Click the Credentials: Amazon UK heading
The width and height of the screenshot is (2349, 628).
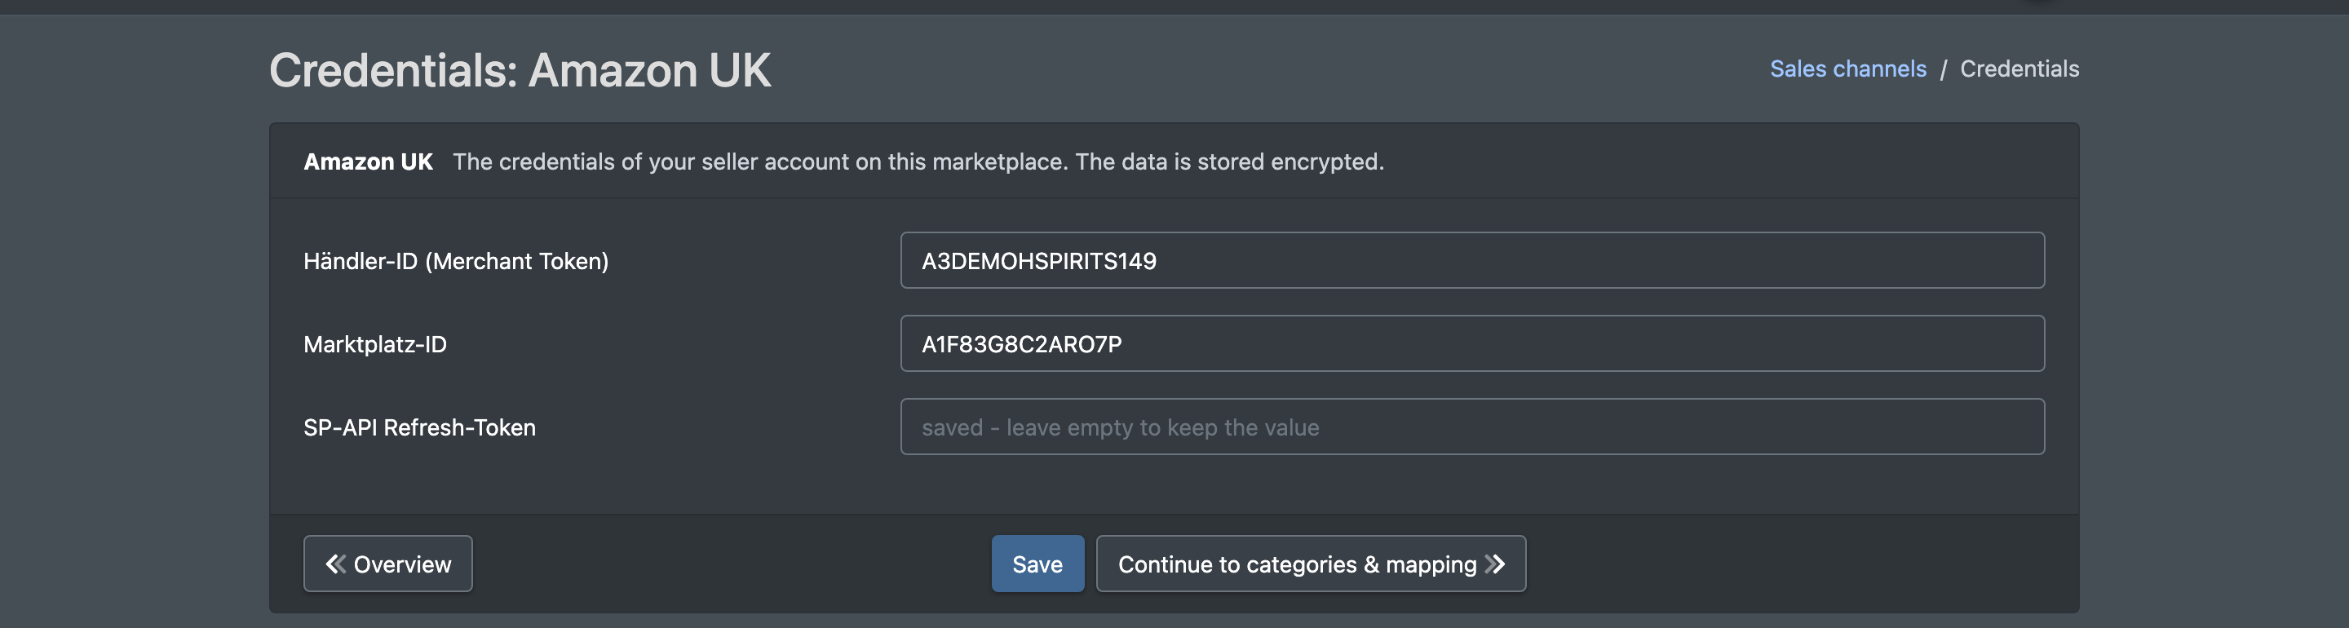point(520,70)
